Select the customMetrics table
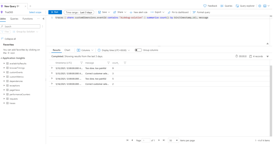The width and height of the screenshot is (275, 146). (x=16, y=77)
